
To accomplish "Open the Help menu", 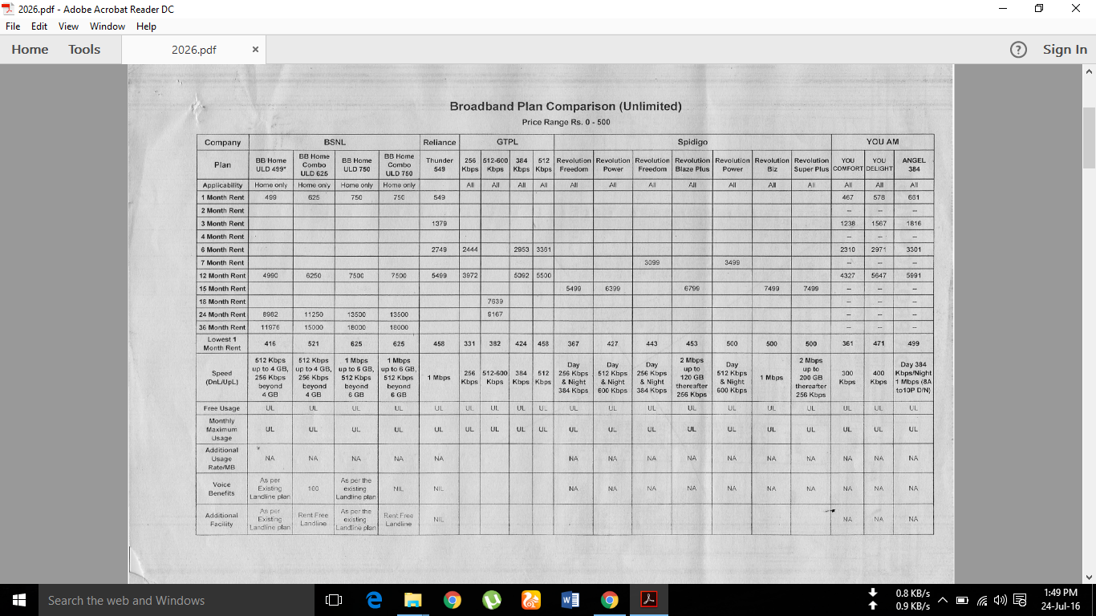I will pyautogui.click(x=146, y=26).
